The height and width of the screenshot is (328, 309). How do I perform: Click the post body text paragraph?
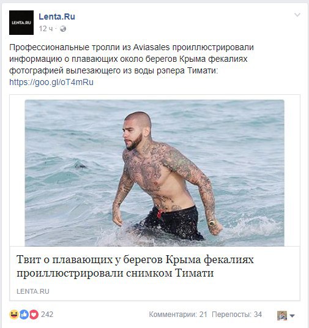(132, 65)
